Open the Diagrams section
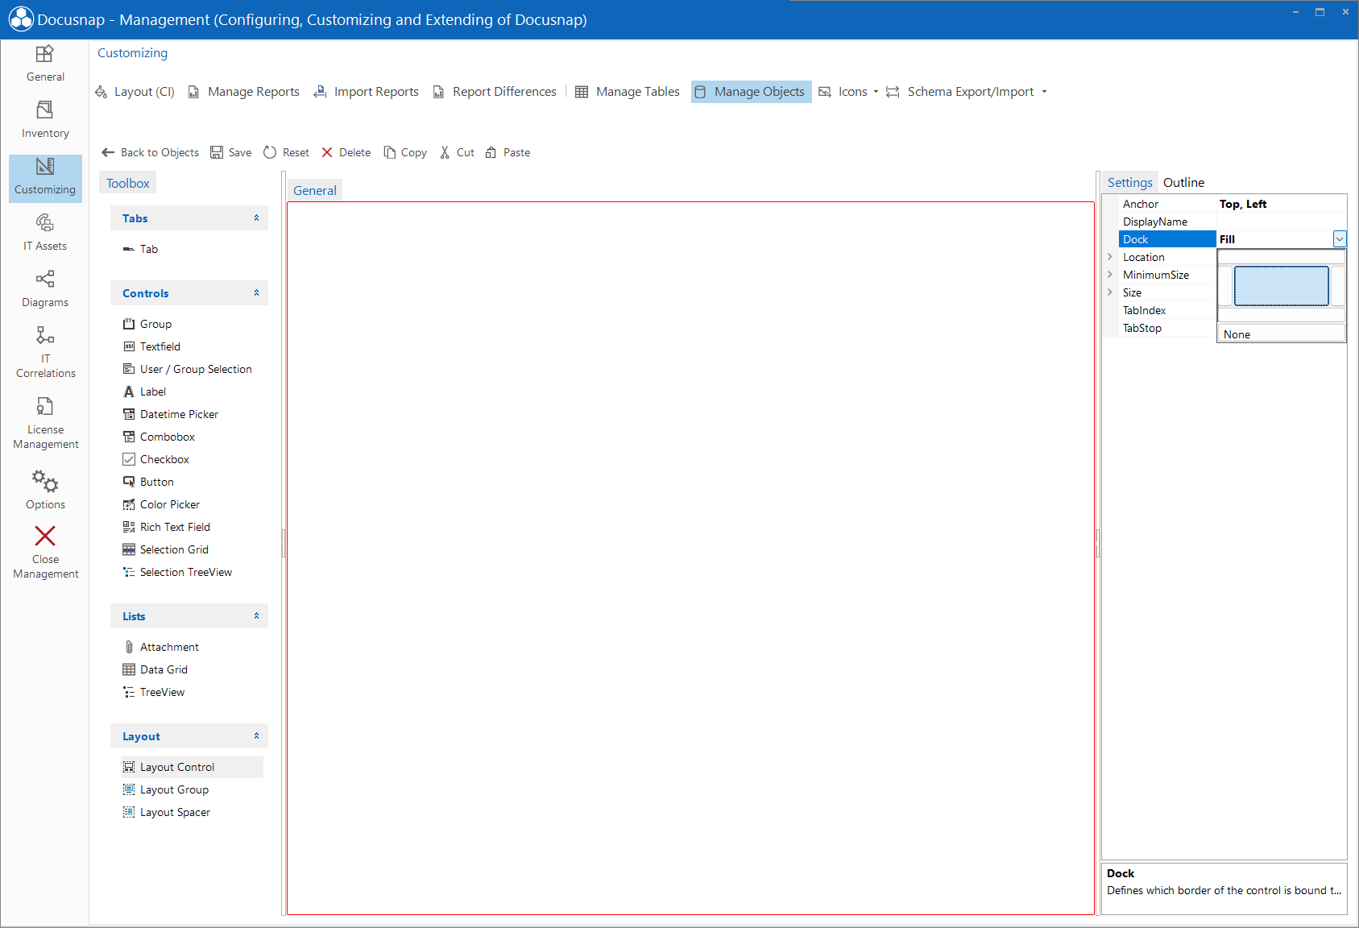 click(x=45, y=289)
